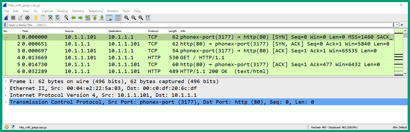This screenshot has height=132, width=410.
Task: Go back in packet history arrow
Action: pos(73,18)
